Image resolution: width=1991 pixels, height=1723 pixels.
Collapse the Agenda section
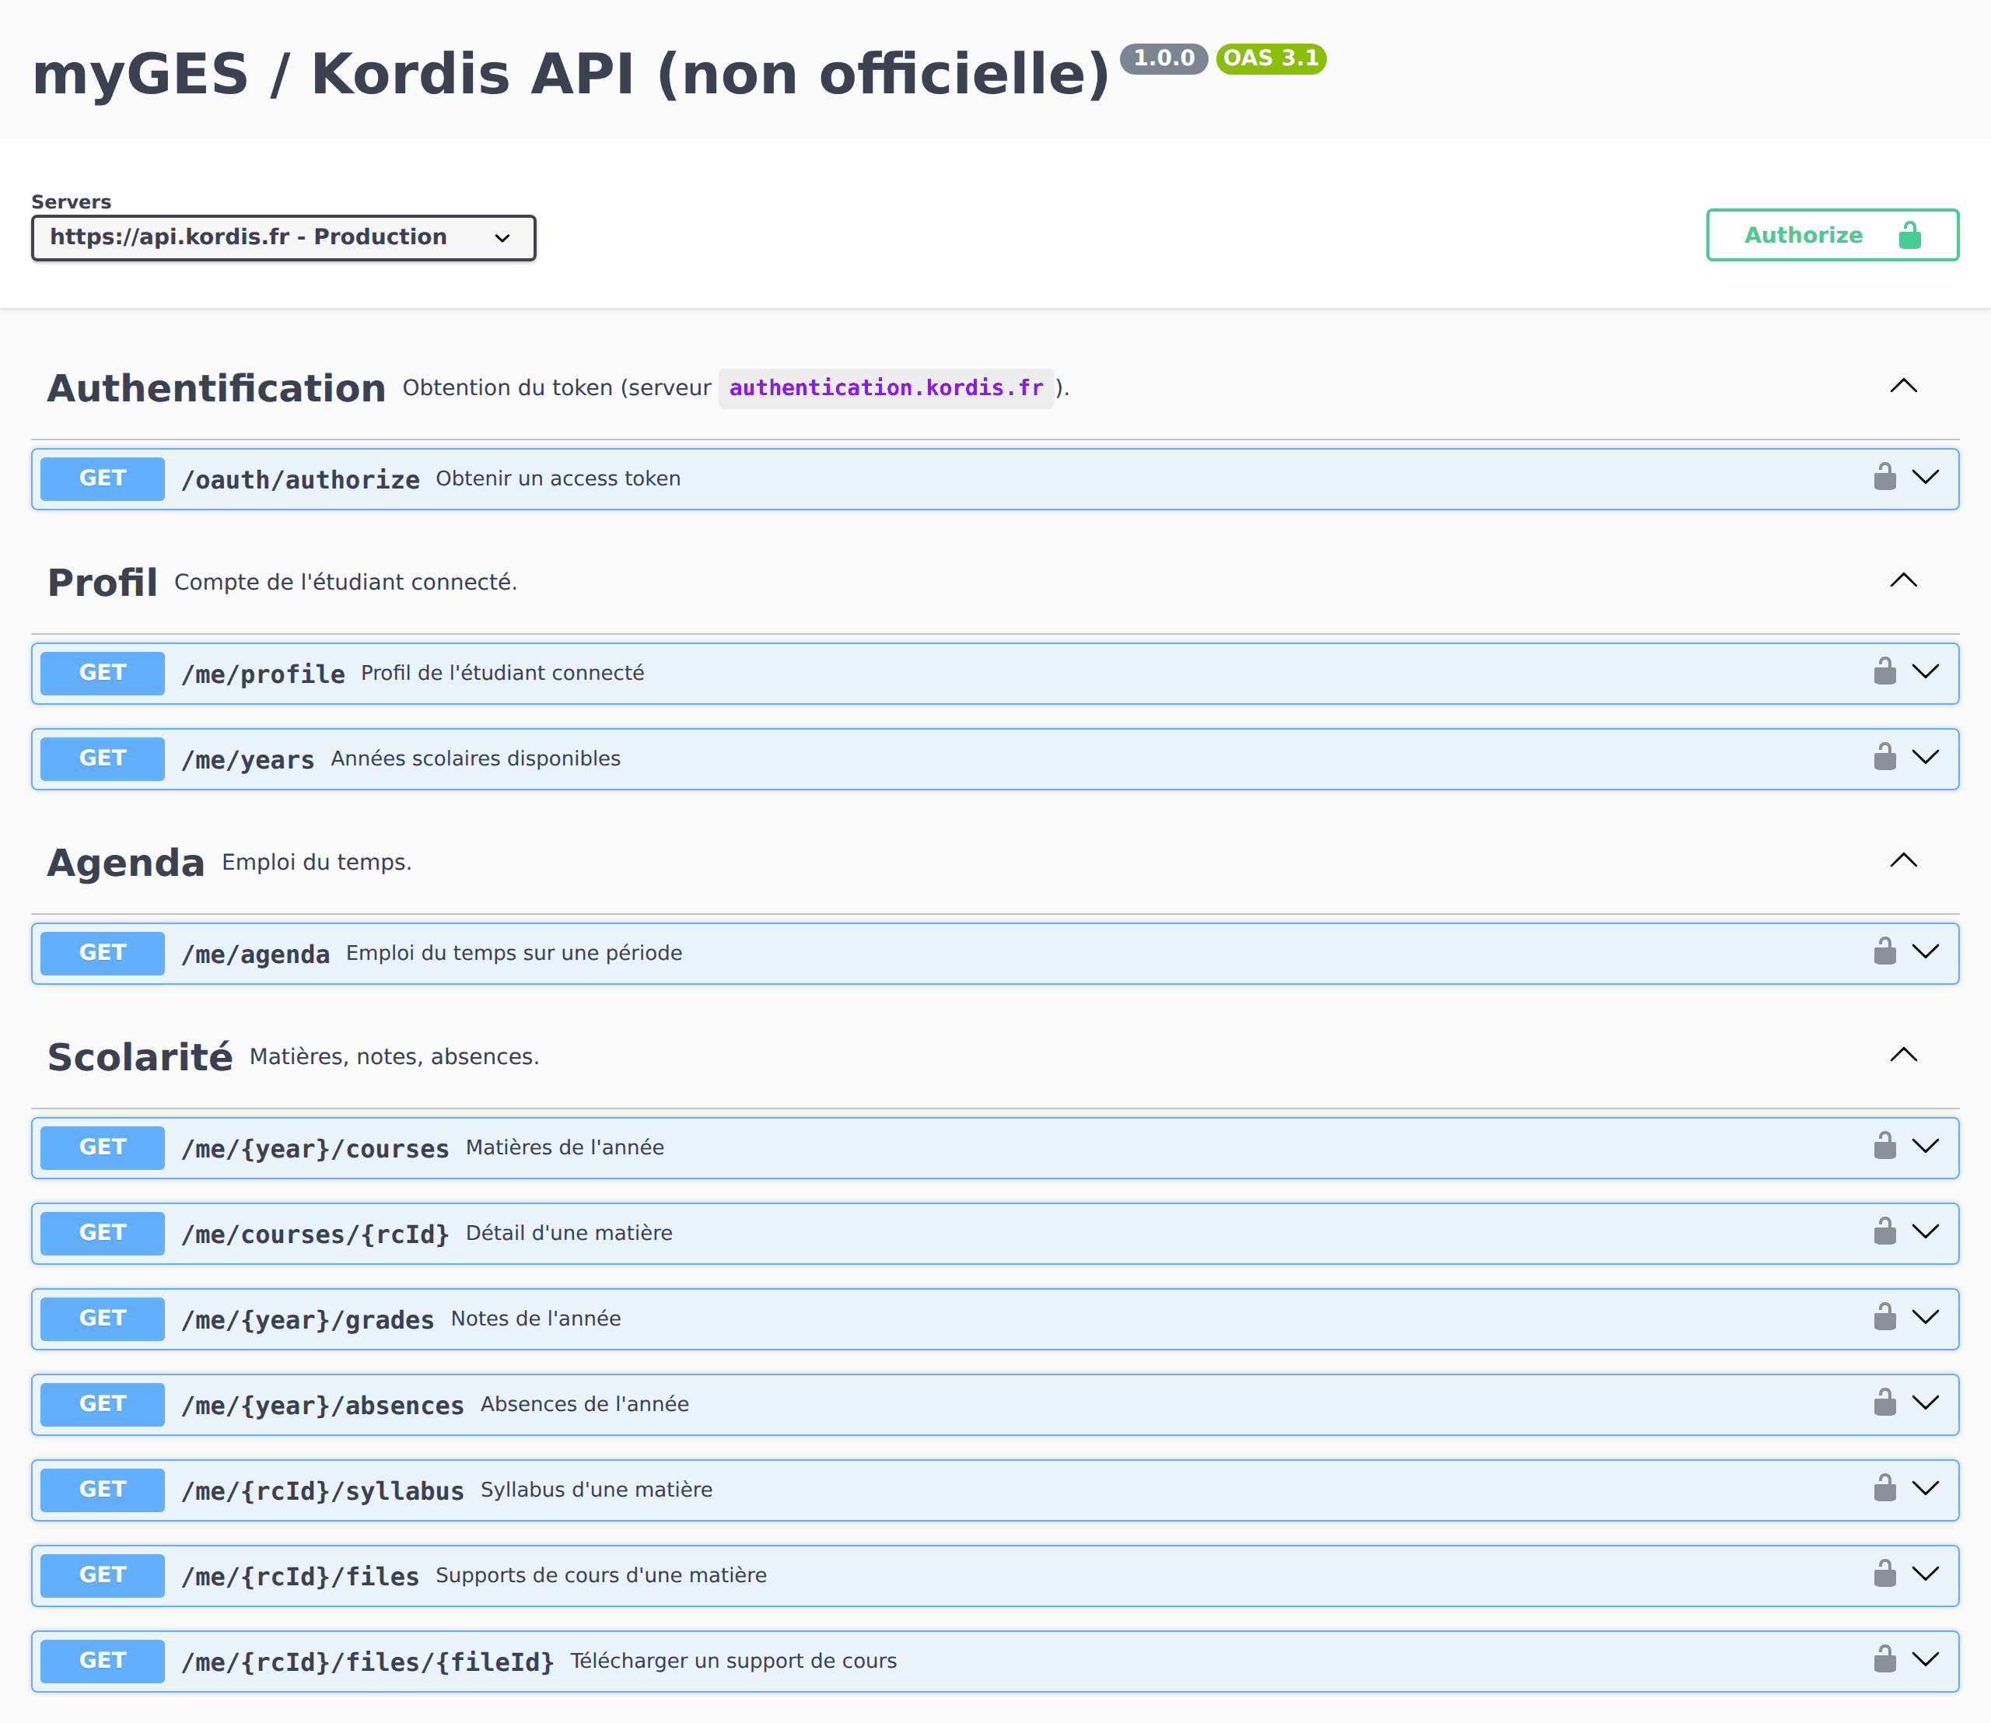(x=1904, y=860)
